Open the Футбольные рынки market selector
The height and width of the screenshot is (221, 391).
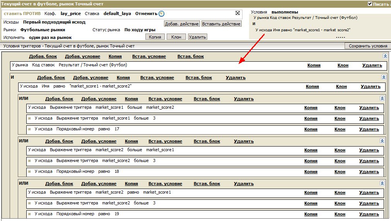coord(43,30)
